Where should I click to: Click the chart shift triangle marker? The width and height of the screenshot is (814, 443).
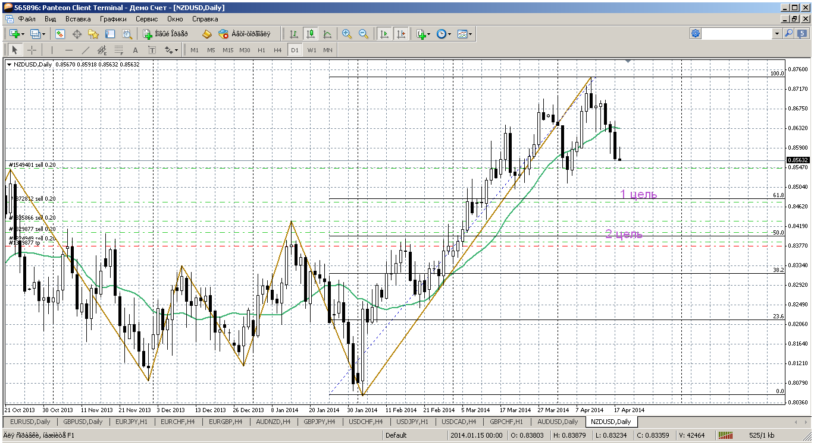pyautogui.click(x=628, y=61)
